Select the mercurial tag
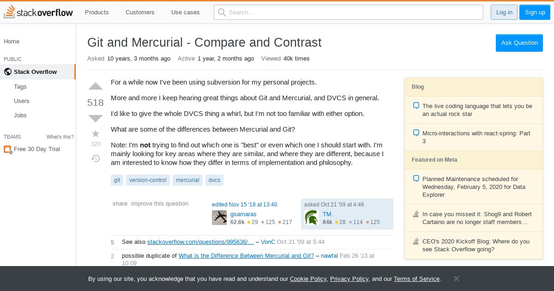Viewport: 554px width, 291px height. pos(187,180)
